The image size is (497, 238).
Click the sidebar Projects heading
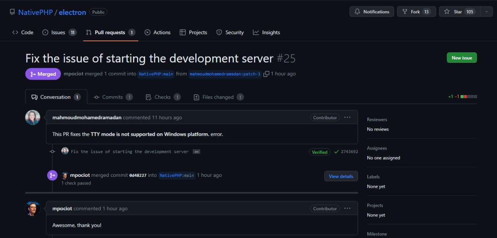pyautogui.click(x=375, y=205)
